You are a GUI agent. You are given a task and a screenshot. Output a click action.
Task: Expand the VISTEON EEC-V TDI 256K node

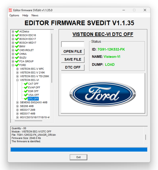pos(17,76)
